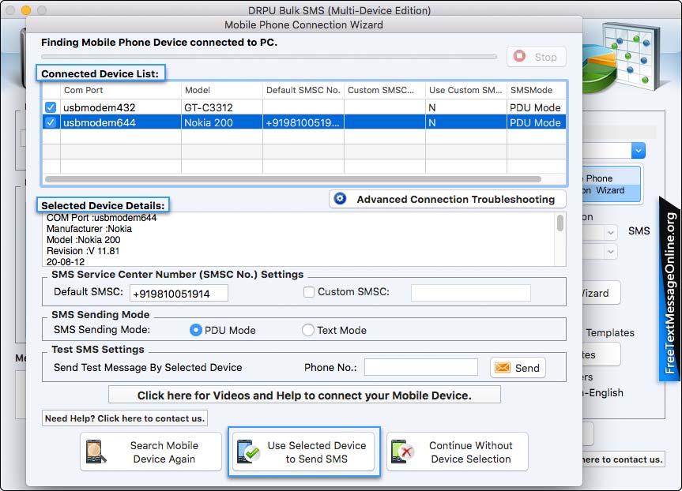Click the phone with green checkmark icon

[248, 452]
